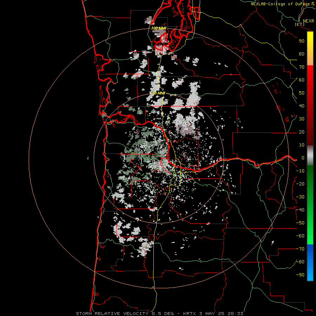Image resolution: width=316 pixels, height=316 pixels.
Task: Click the positive 50 scale label
Action: point(302,93)
